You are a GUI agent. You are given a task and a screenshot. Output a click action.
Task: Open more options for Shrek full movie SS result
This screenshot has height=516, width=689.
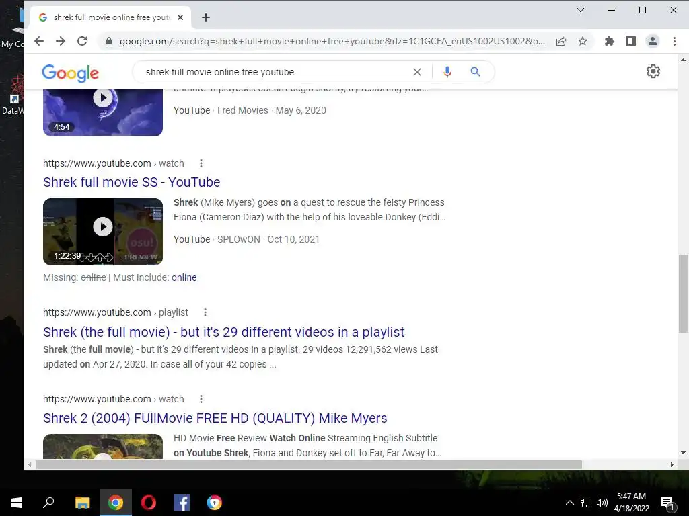[201, 163]
